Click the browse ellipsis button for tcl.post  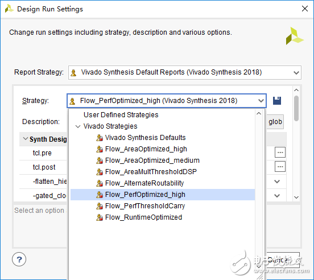click(x=280, y=166)
